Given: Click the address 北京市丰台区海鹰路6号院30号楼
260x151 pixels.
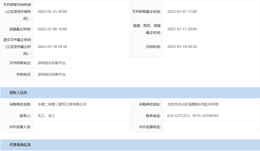Looking at the screenshot, I should [x=193, y=104].
